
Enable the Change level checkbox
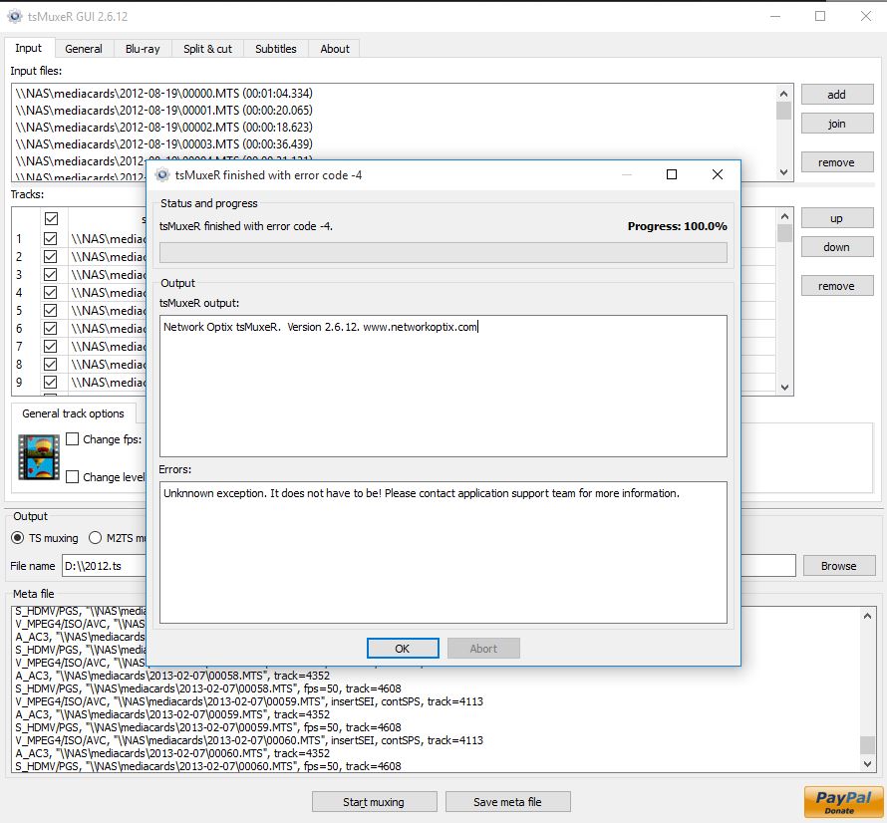click(x=73, y=477)
